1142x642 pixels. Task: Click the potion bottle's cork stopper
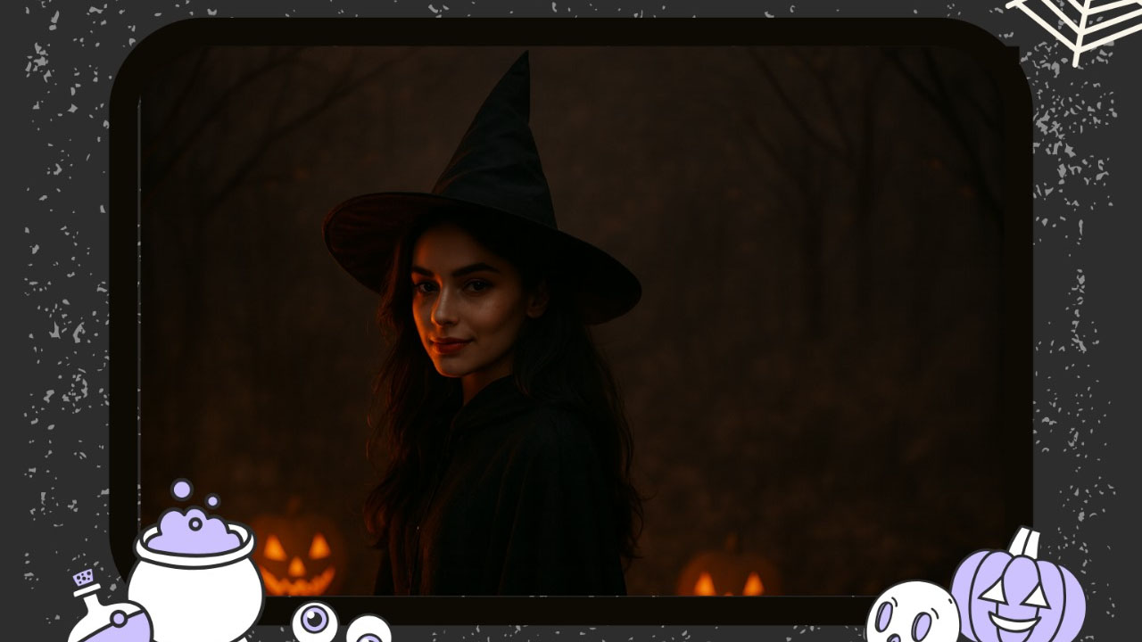tap(82, 580)
